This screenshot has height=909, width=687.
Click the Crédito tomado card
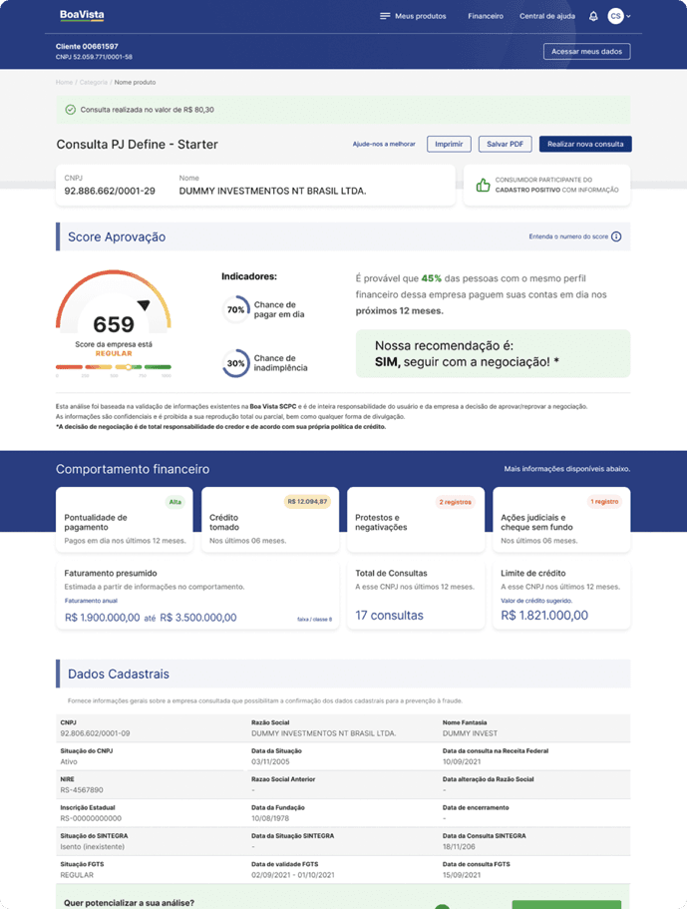[270, 520]
